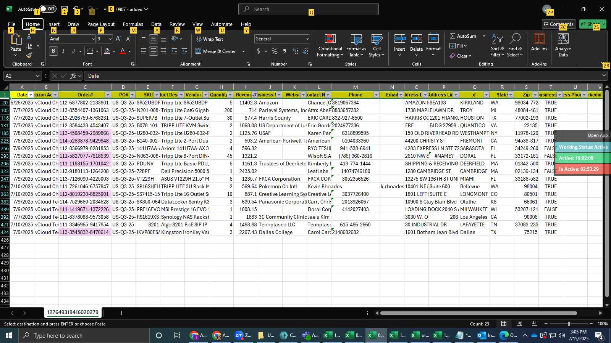Select Normal view in status bar
The image size is (611, 343).
click(x=504, y=324)
